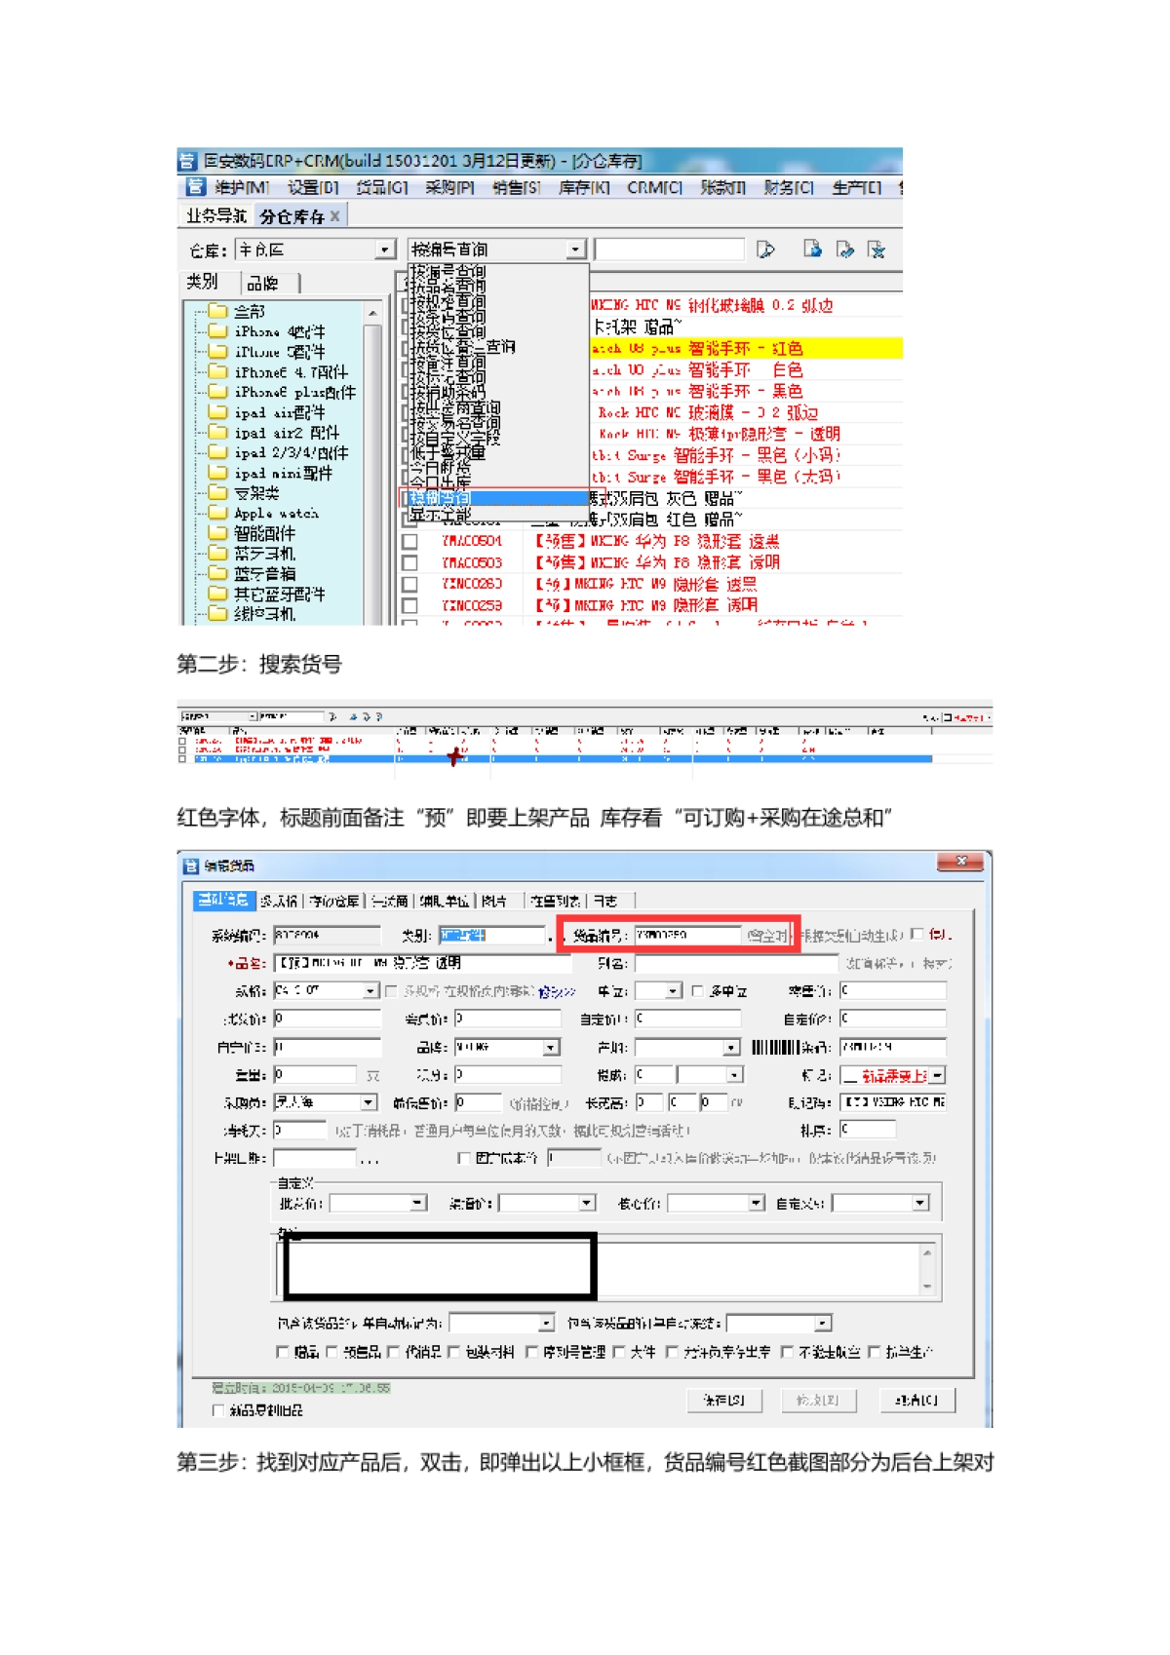Viewport: 1170px width, 1655px height.
Task: Open the 规格 dropdown in edit dialog
Action: tap(370, 991)
